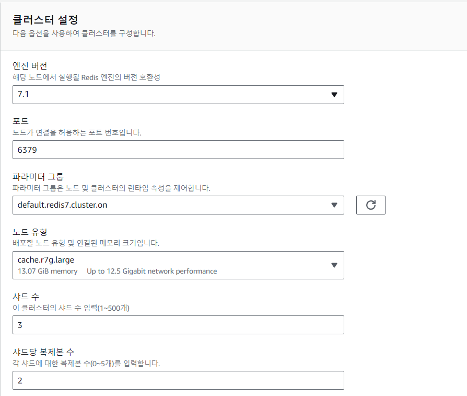Screen dimensions: 467x396
Task: Click the port field showing 6379
Action: tap(178, 150)
